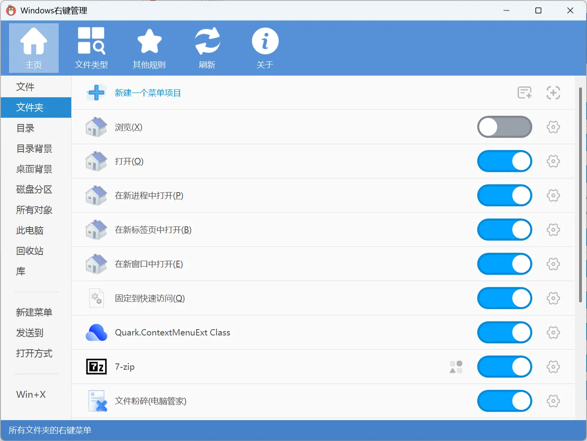
Task: Open the 主页 home toolbar button
Action: 34,48
